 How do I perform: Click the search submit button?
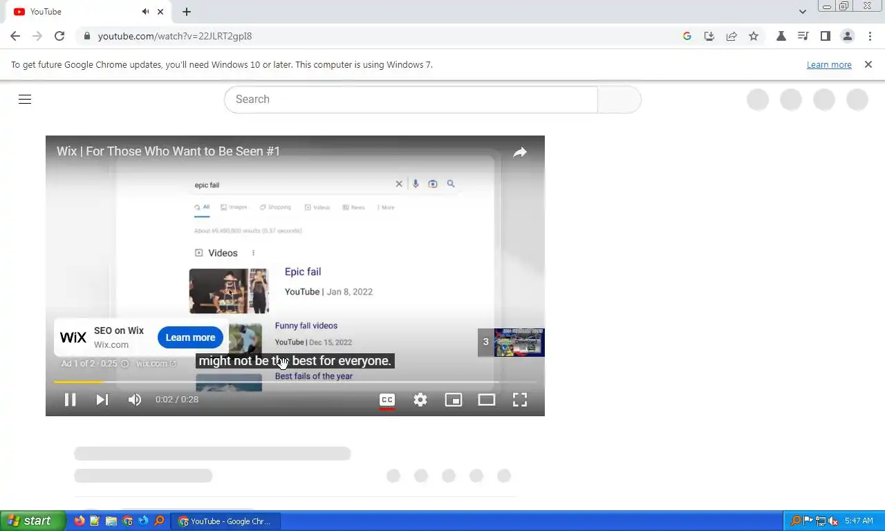click(619, 100)
